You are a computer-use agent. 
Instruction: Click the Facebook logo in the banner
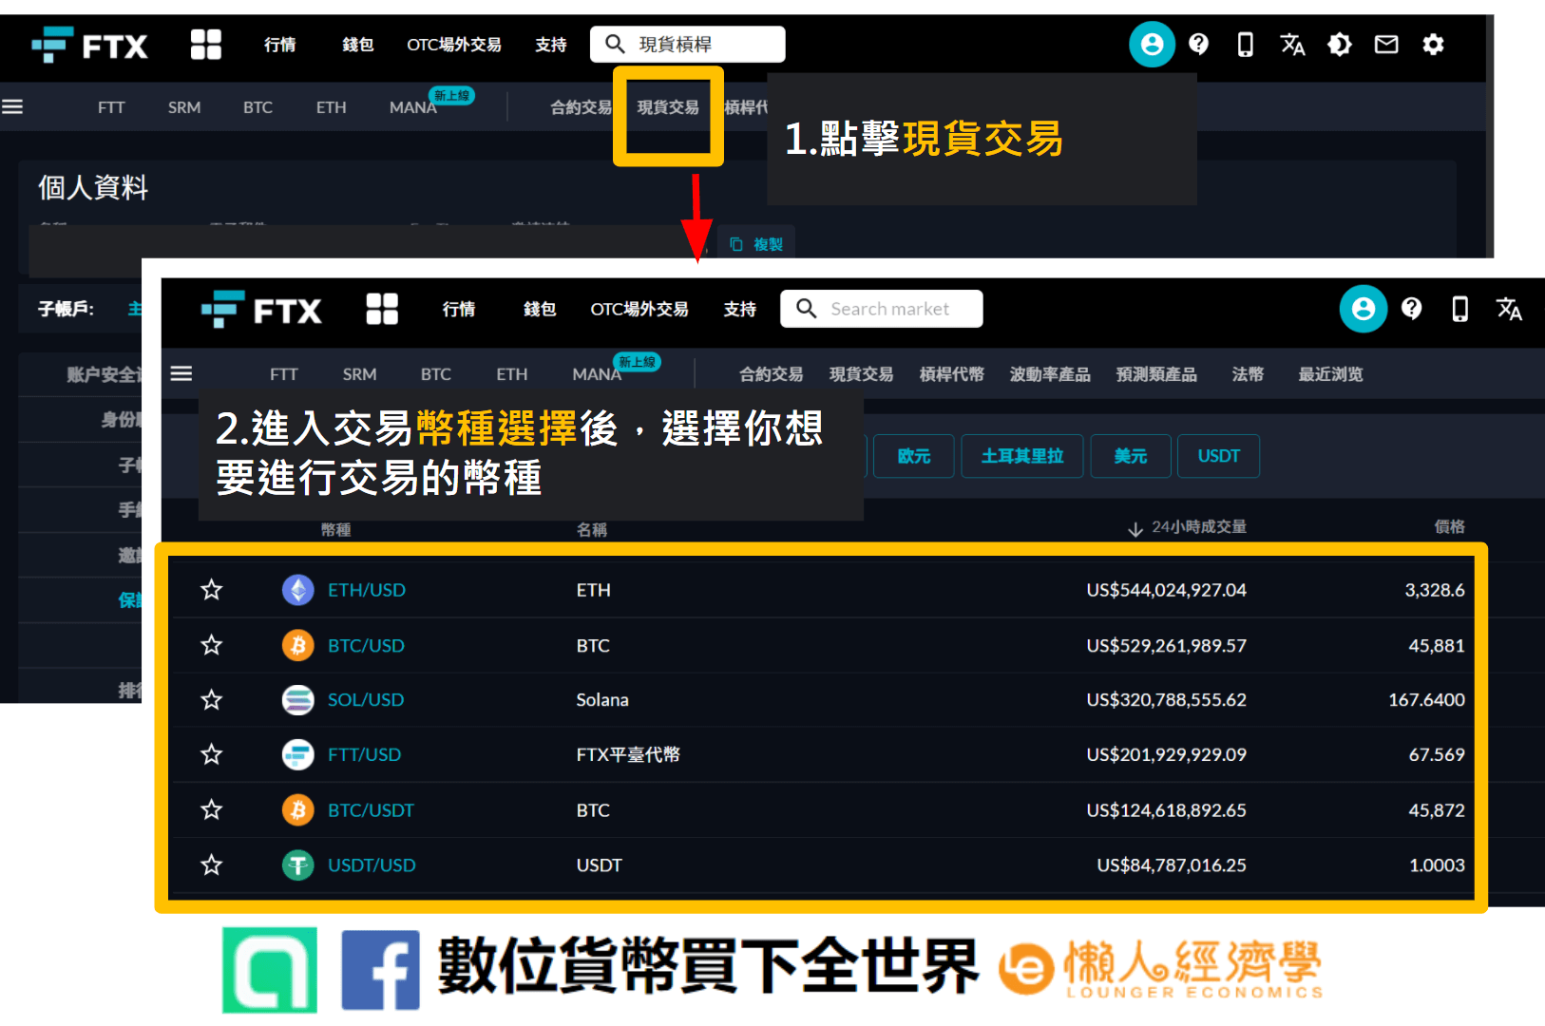[380, 970]
